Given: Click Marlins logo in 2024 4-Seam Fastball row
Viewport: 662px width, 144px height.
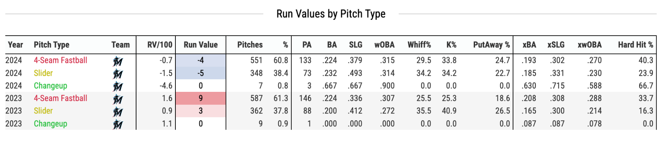Looking at the screenshot, I should pos(118,61).
